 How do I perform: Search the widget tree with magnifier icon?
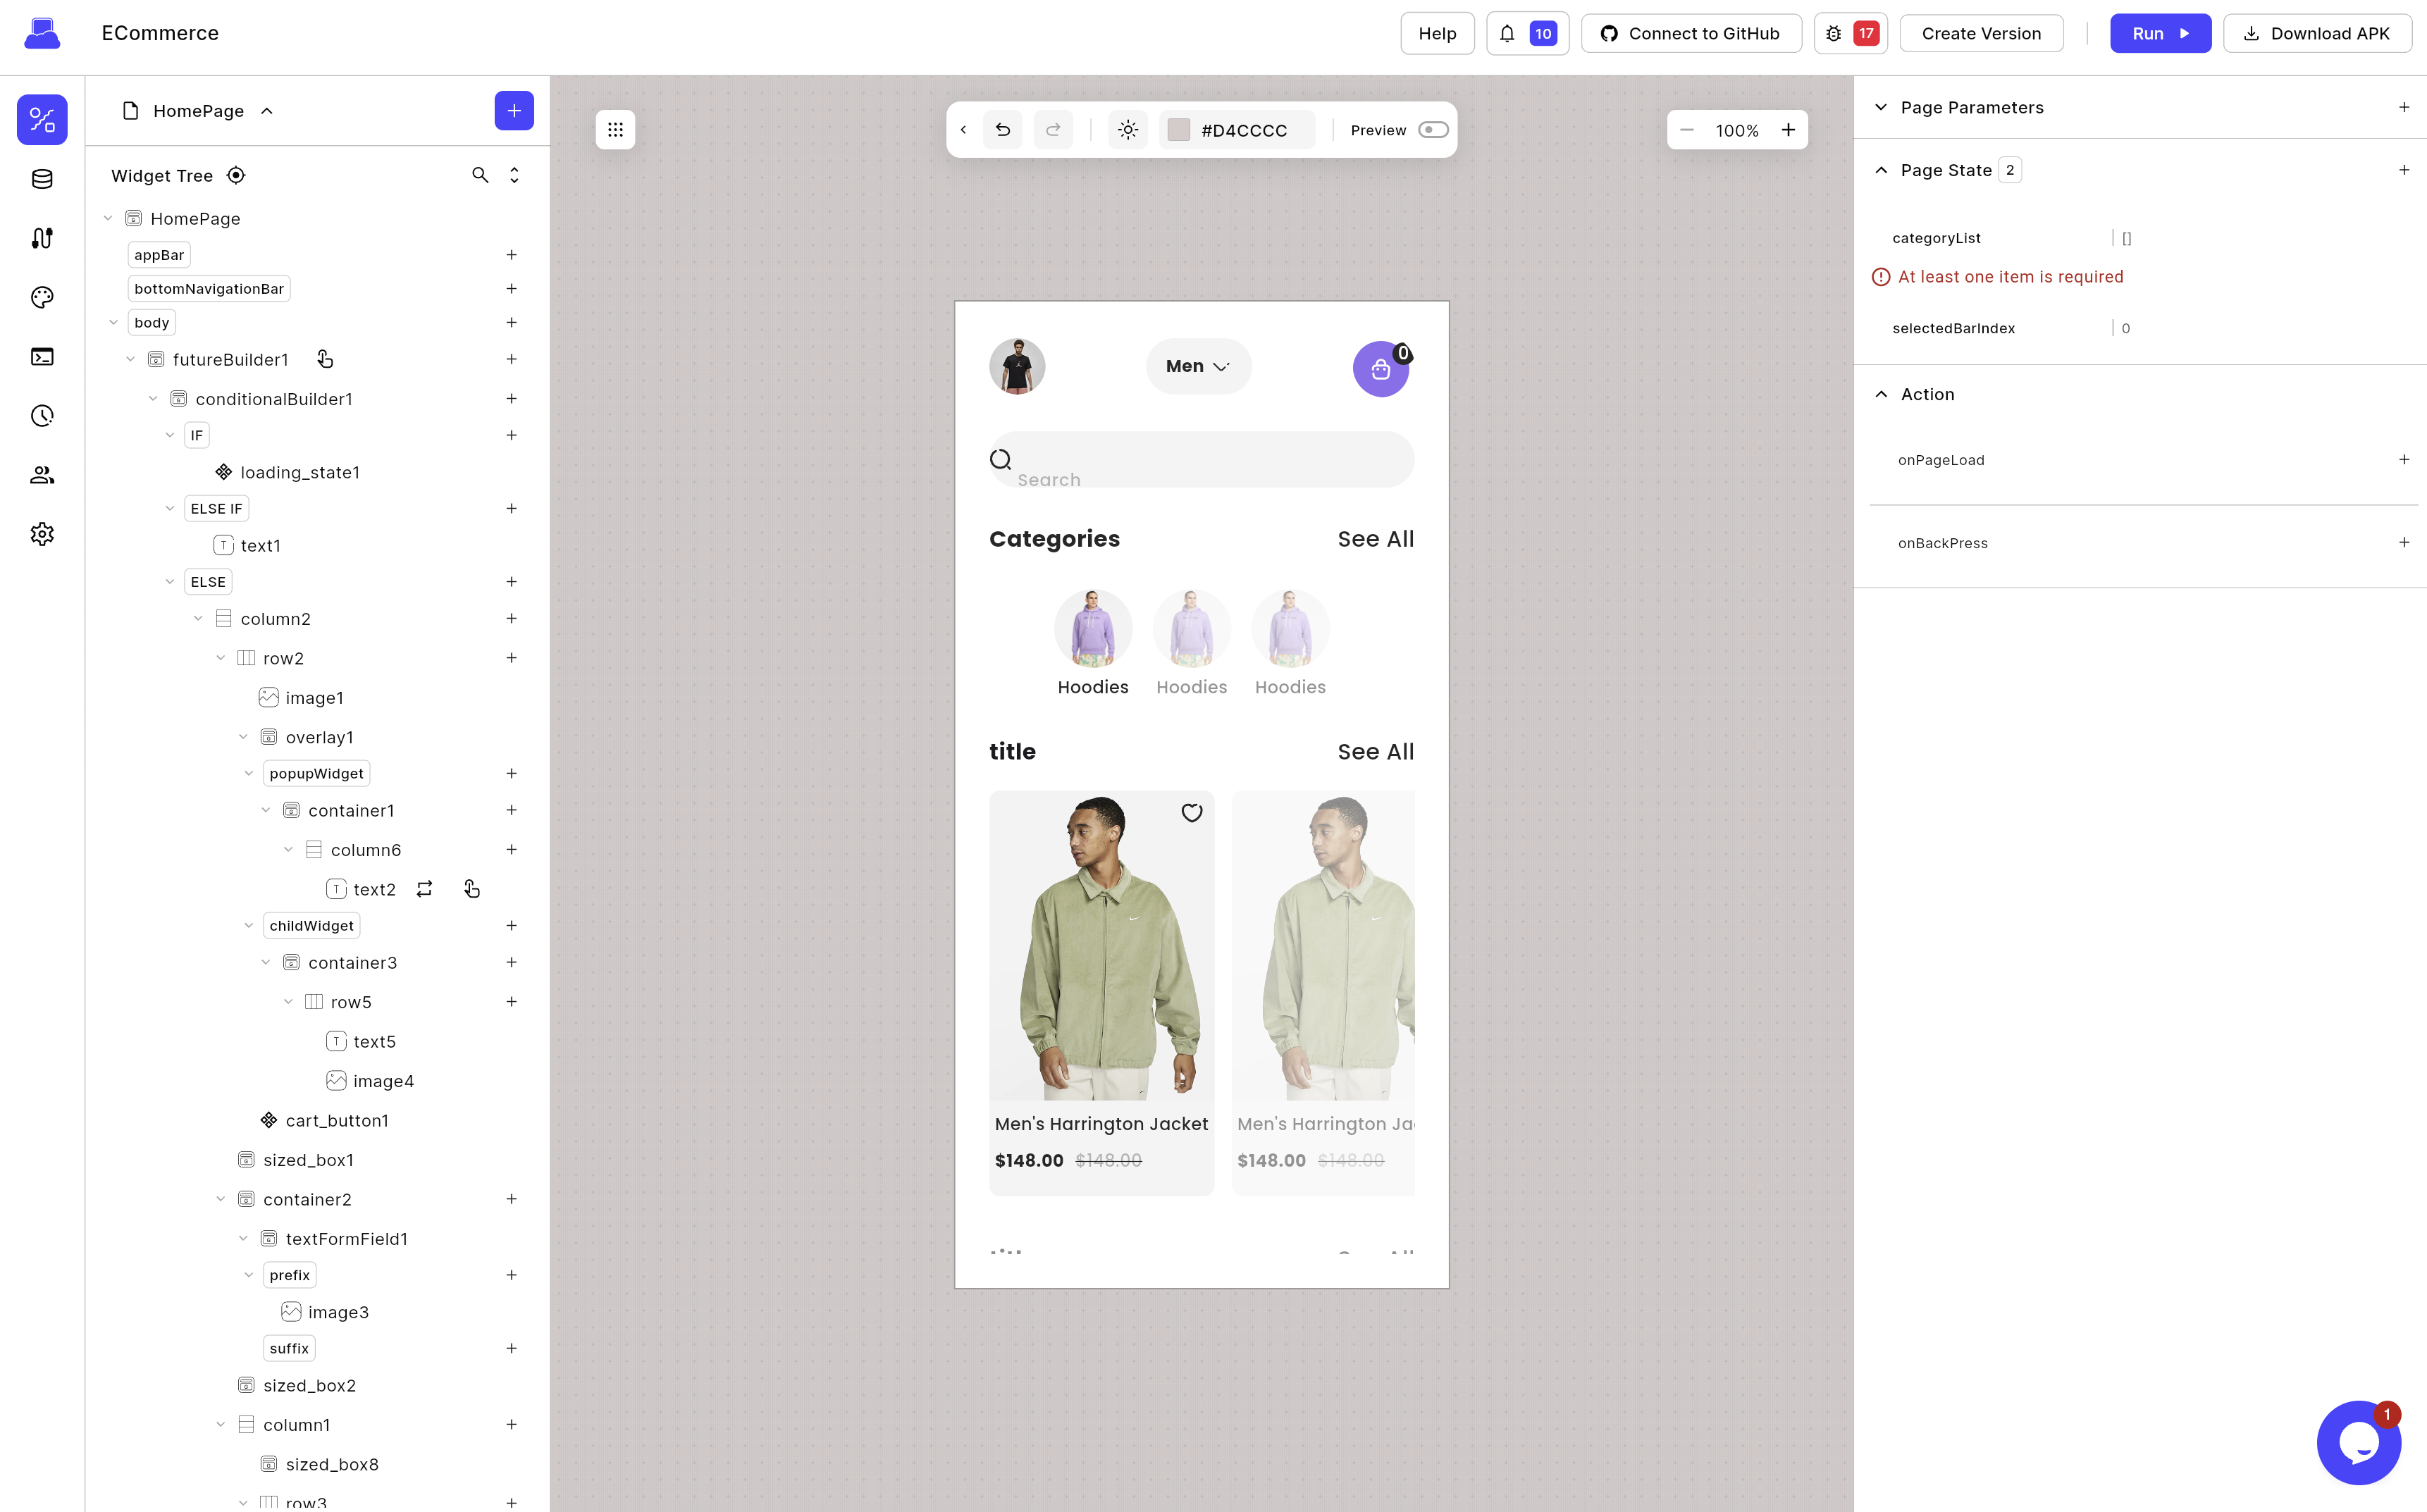(x=480, y=175)
